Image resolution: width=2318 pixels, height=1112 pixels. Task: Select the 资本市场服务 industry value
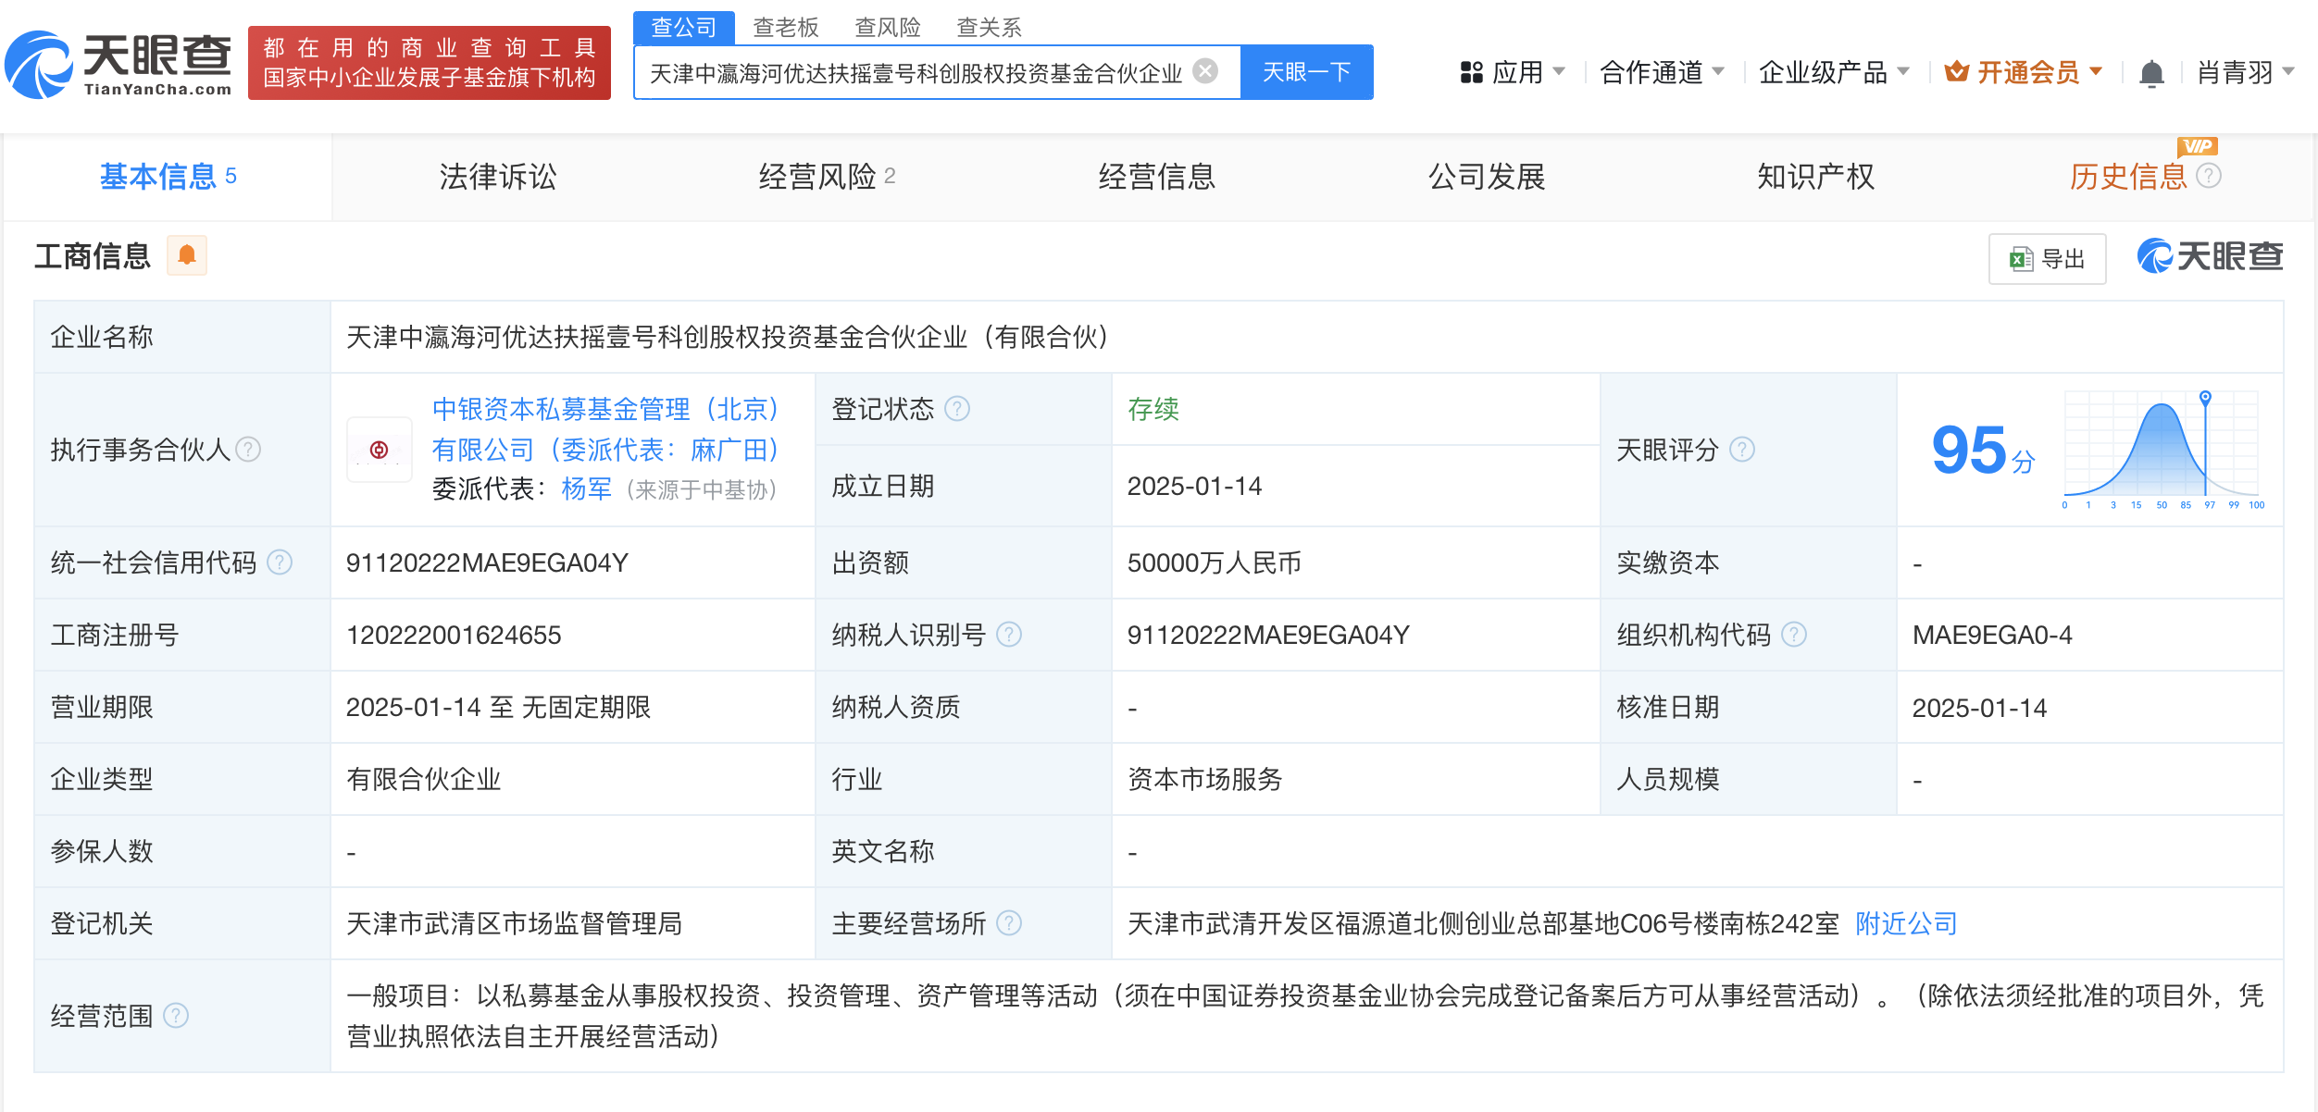click(1204, 779)
